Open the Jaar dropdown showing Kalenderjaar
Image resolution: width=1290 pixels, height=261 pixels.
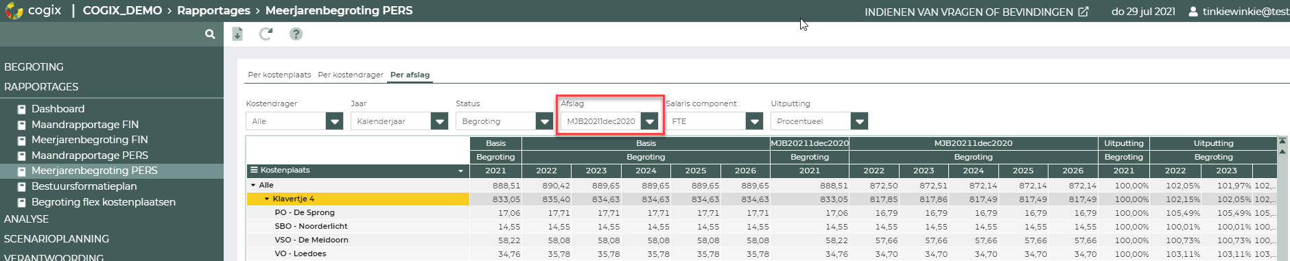(399, 121)
